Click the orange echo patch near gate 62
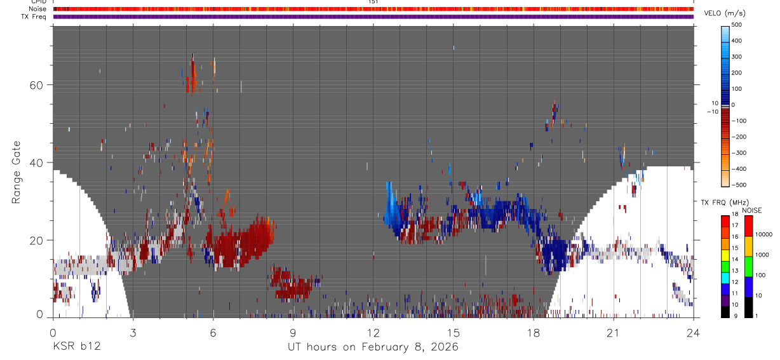 pos(191,75)
